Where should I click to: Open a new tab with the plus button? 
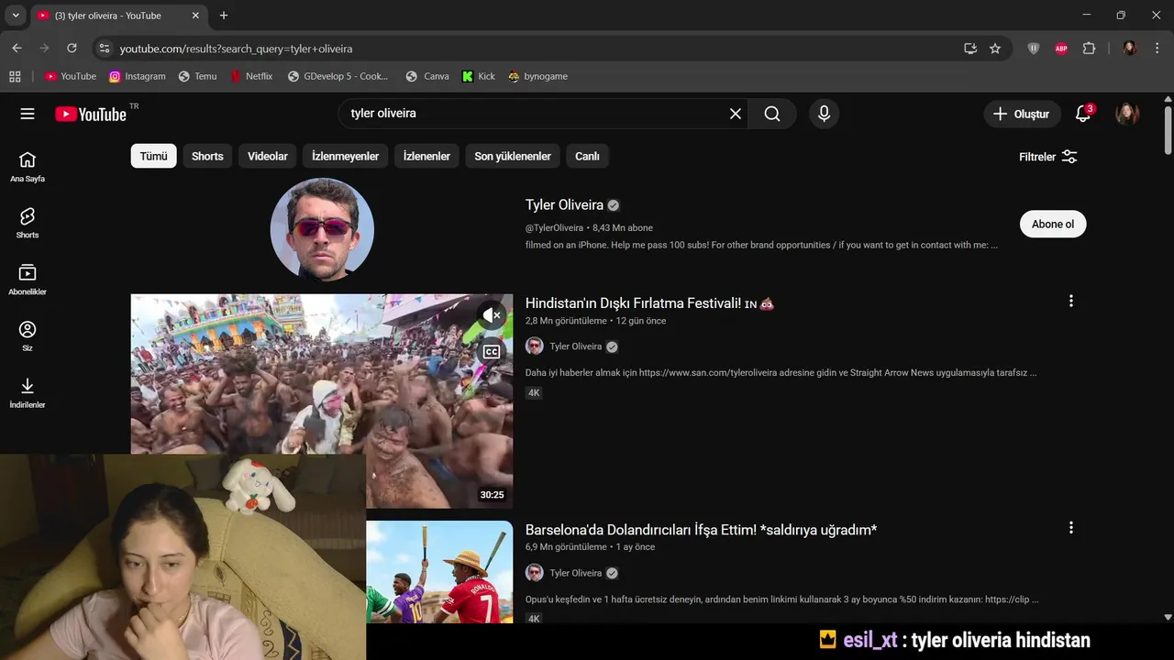point(224,16)
